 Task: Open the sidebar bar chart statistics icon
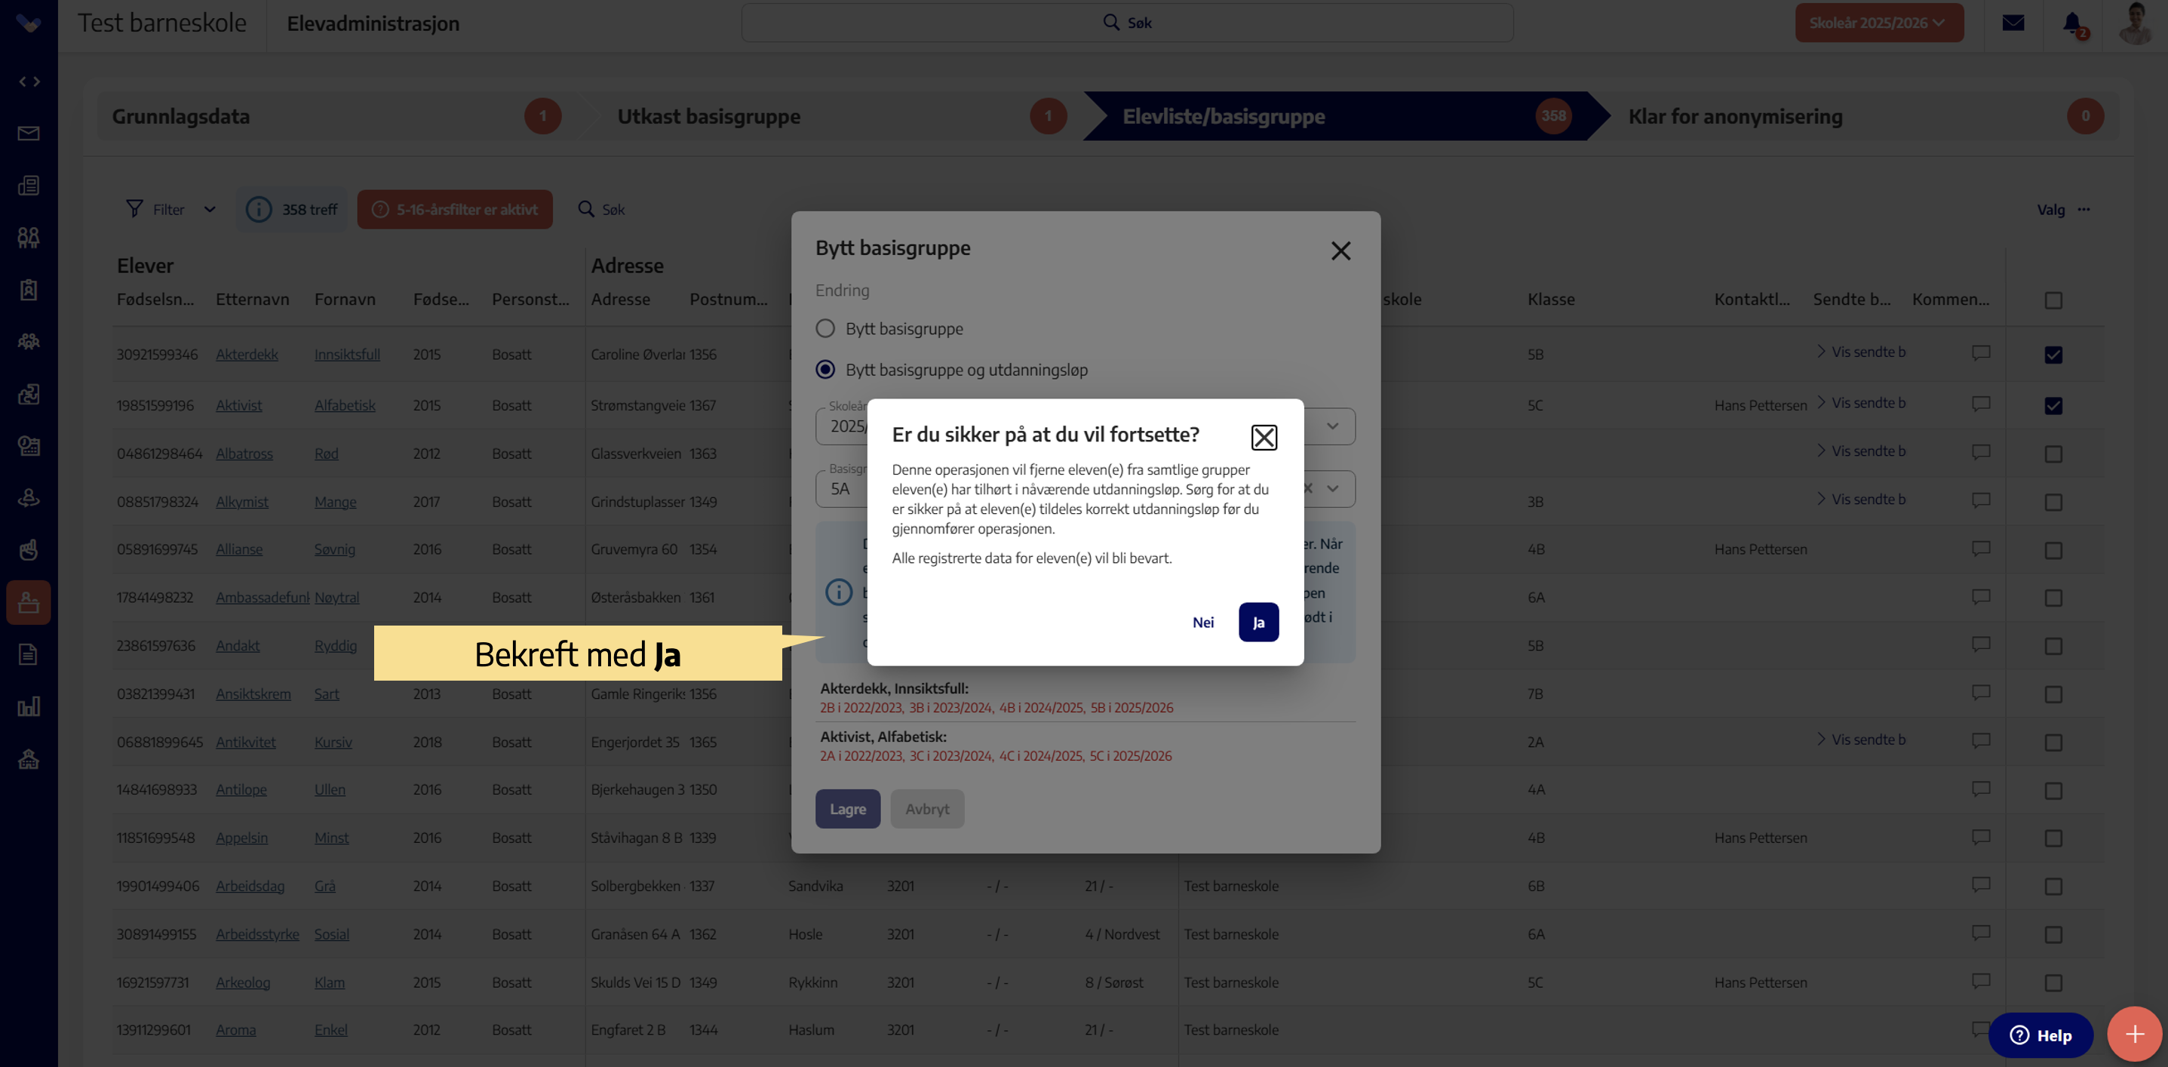coord(29,706)
